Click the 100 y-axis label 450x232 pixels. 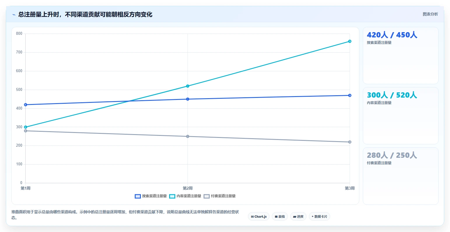(19, 164)
